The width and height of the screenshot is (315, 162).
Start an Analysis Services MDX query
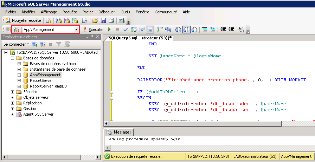[58, 20]
